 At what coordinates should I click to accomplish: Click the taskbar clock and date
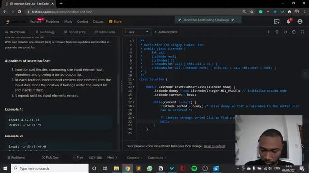click(289, 168)
